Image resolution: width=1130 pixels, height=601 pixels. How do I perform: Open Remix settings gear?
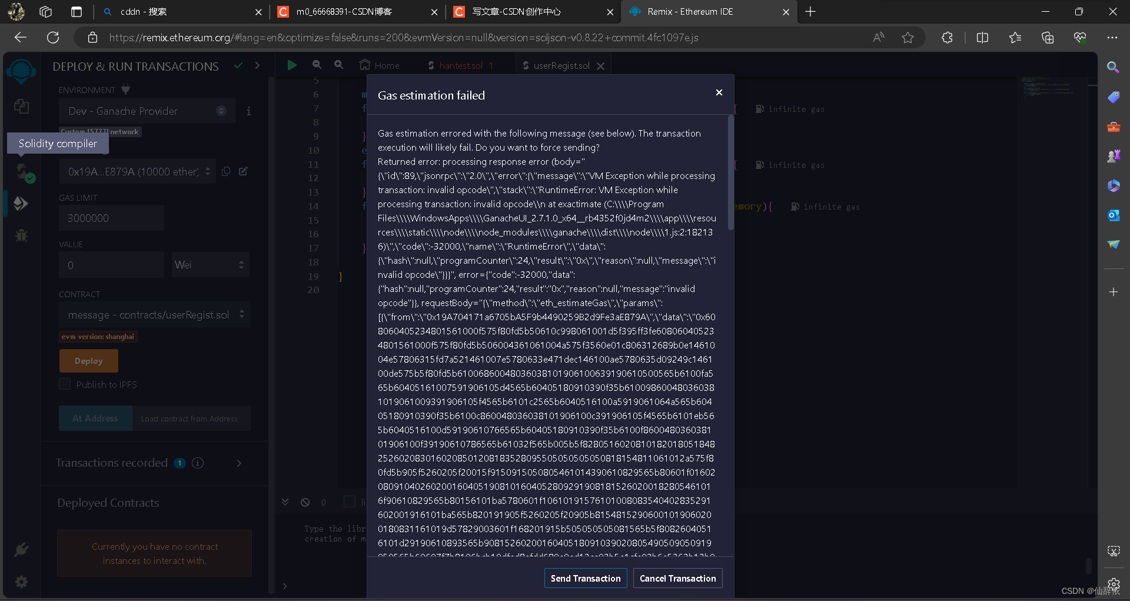click(x=22, y=582)
